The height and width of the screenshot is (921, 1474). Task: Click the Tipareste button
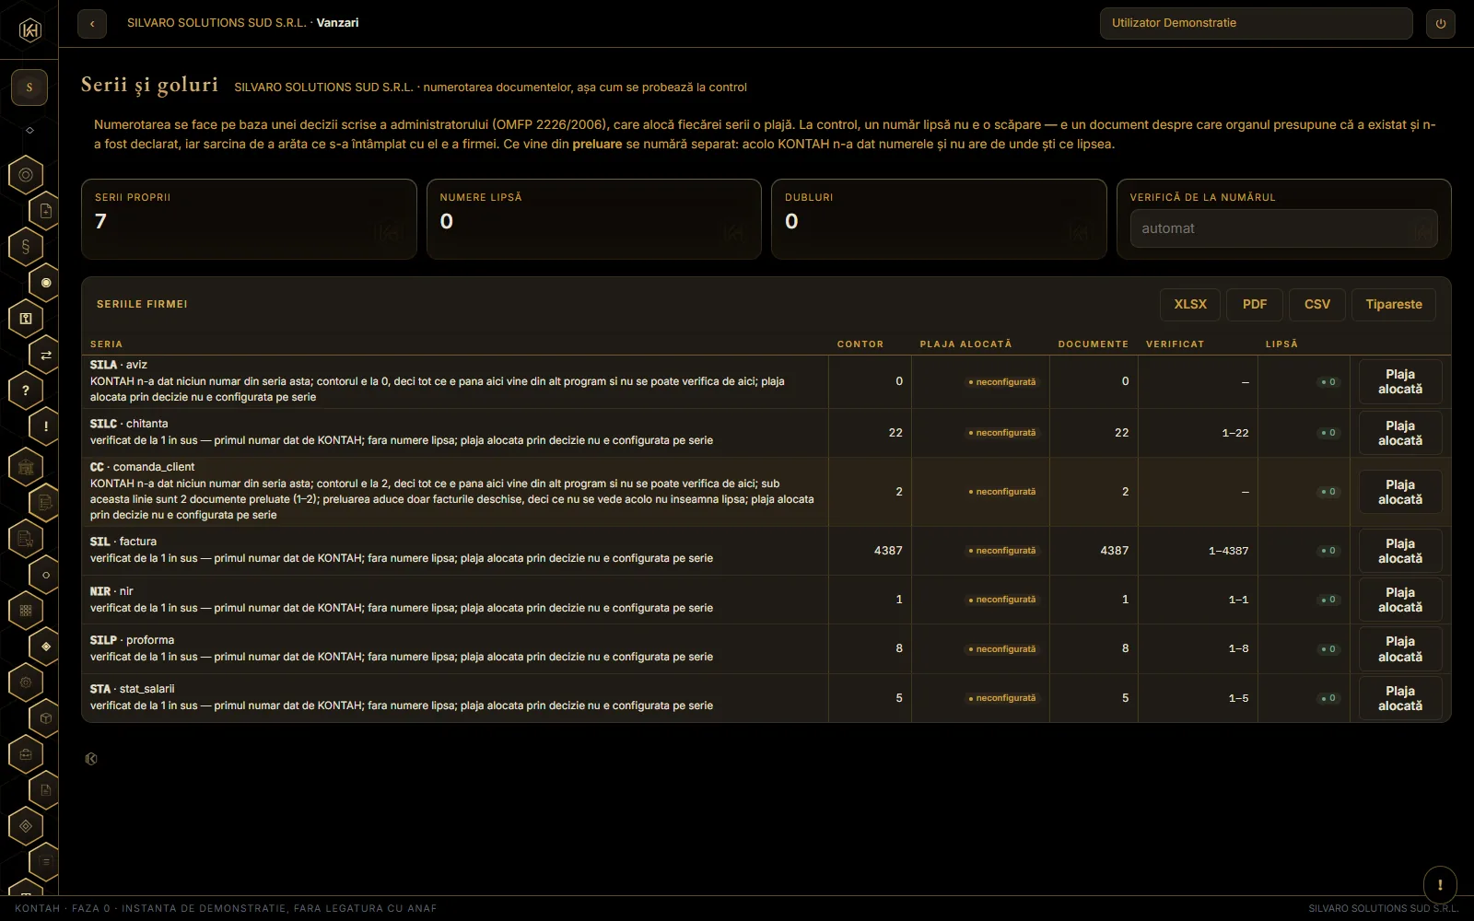click(1394, 305)
